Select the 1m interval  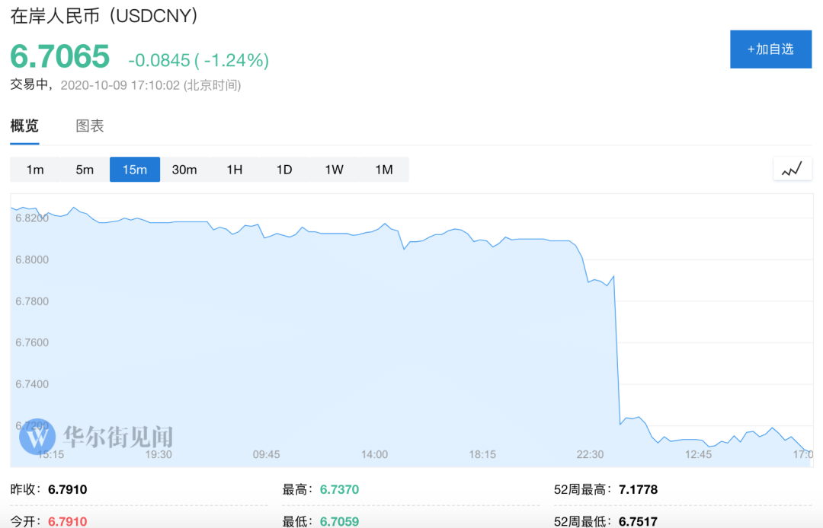point(35,170)
